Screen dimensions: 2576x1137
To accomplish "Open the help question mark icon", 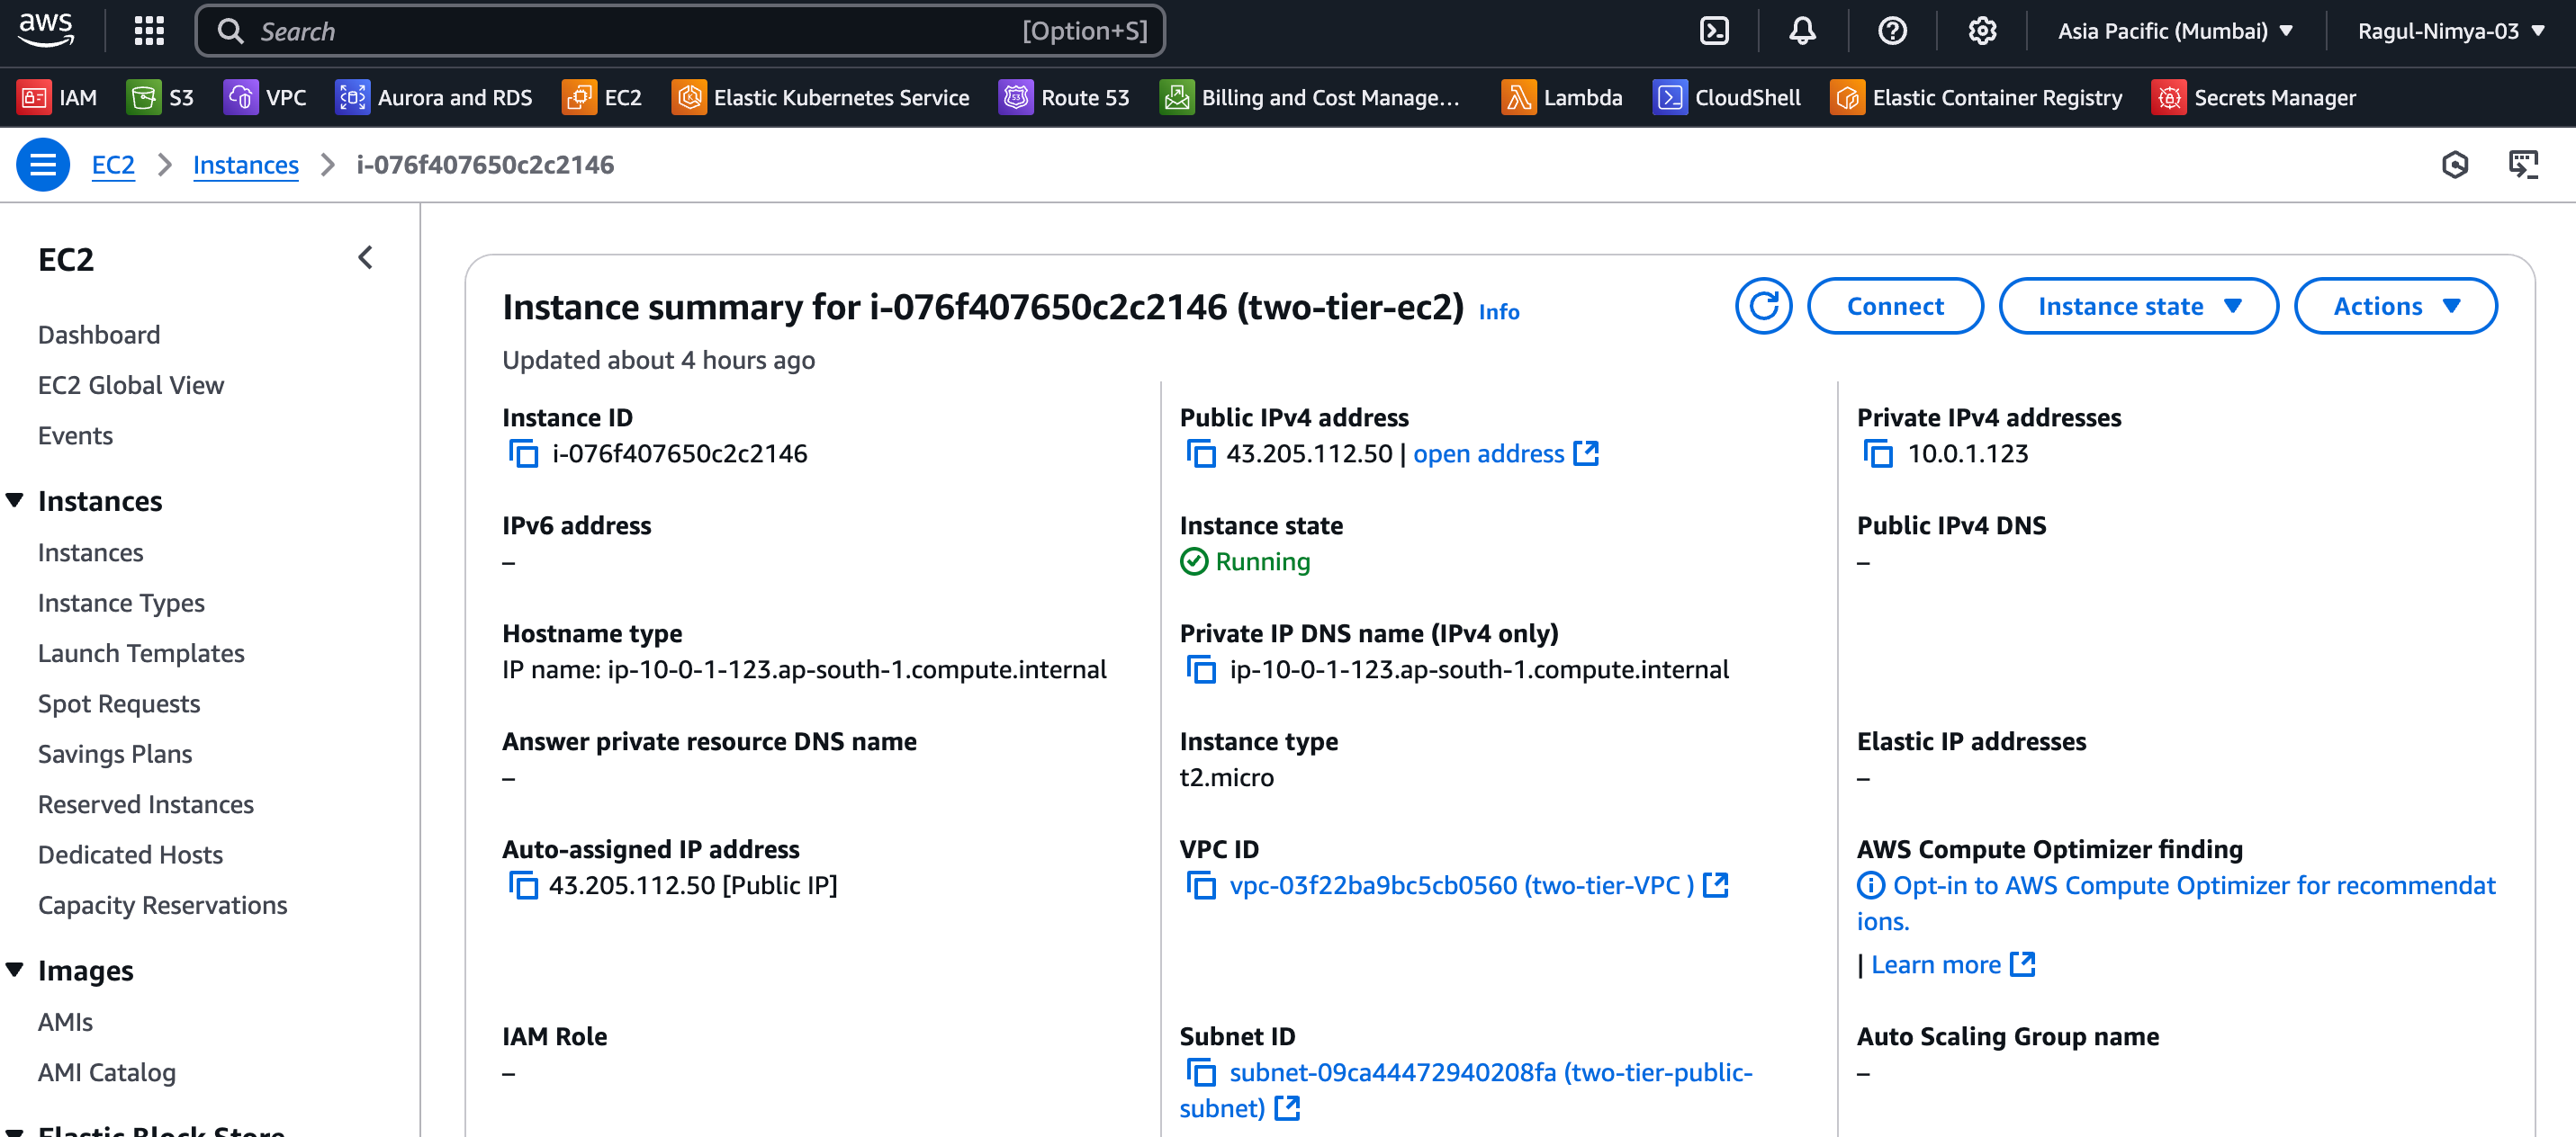I will pyautogui.click(x=1892, y=31).
